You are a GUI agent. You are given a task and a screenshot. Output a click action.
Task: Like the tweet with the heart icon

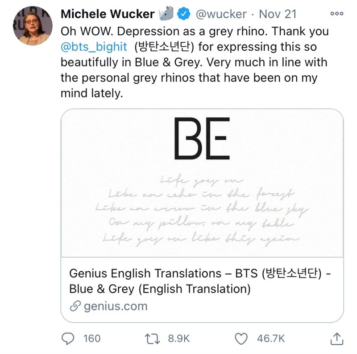point(241,338)
